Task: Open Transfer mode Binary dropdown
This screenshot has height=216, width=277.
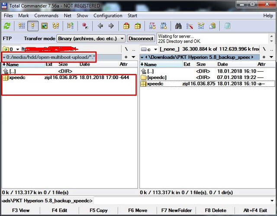Action: click(91, 38)
